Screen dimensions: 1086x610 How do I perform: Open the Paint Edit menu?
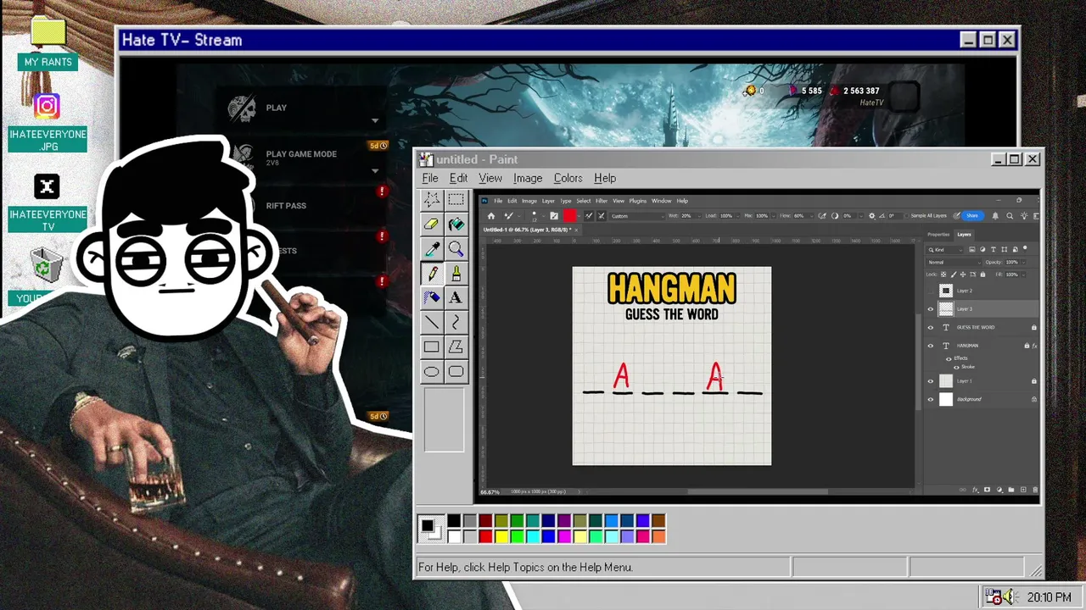[x=458, y=178]
